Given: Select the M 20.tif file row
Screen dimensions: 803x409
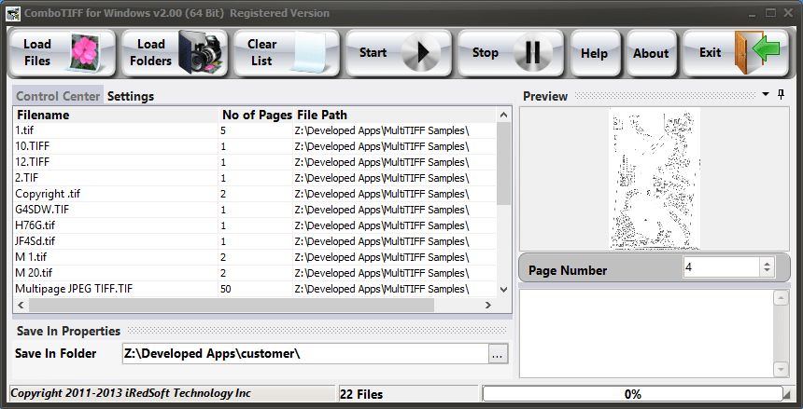Looking at the screenshot, I should click(255, 273).
